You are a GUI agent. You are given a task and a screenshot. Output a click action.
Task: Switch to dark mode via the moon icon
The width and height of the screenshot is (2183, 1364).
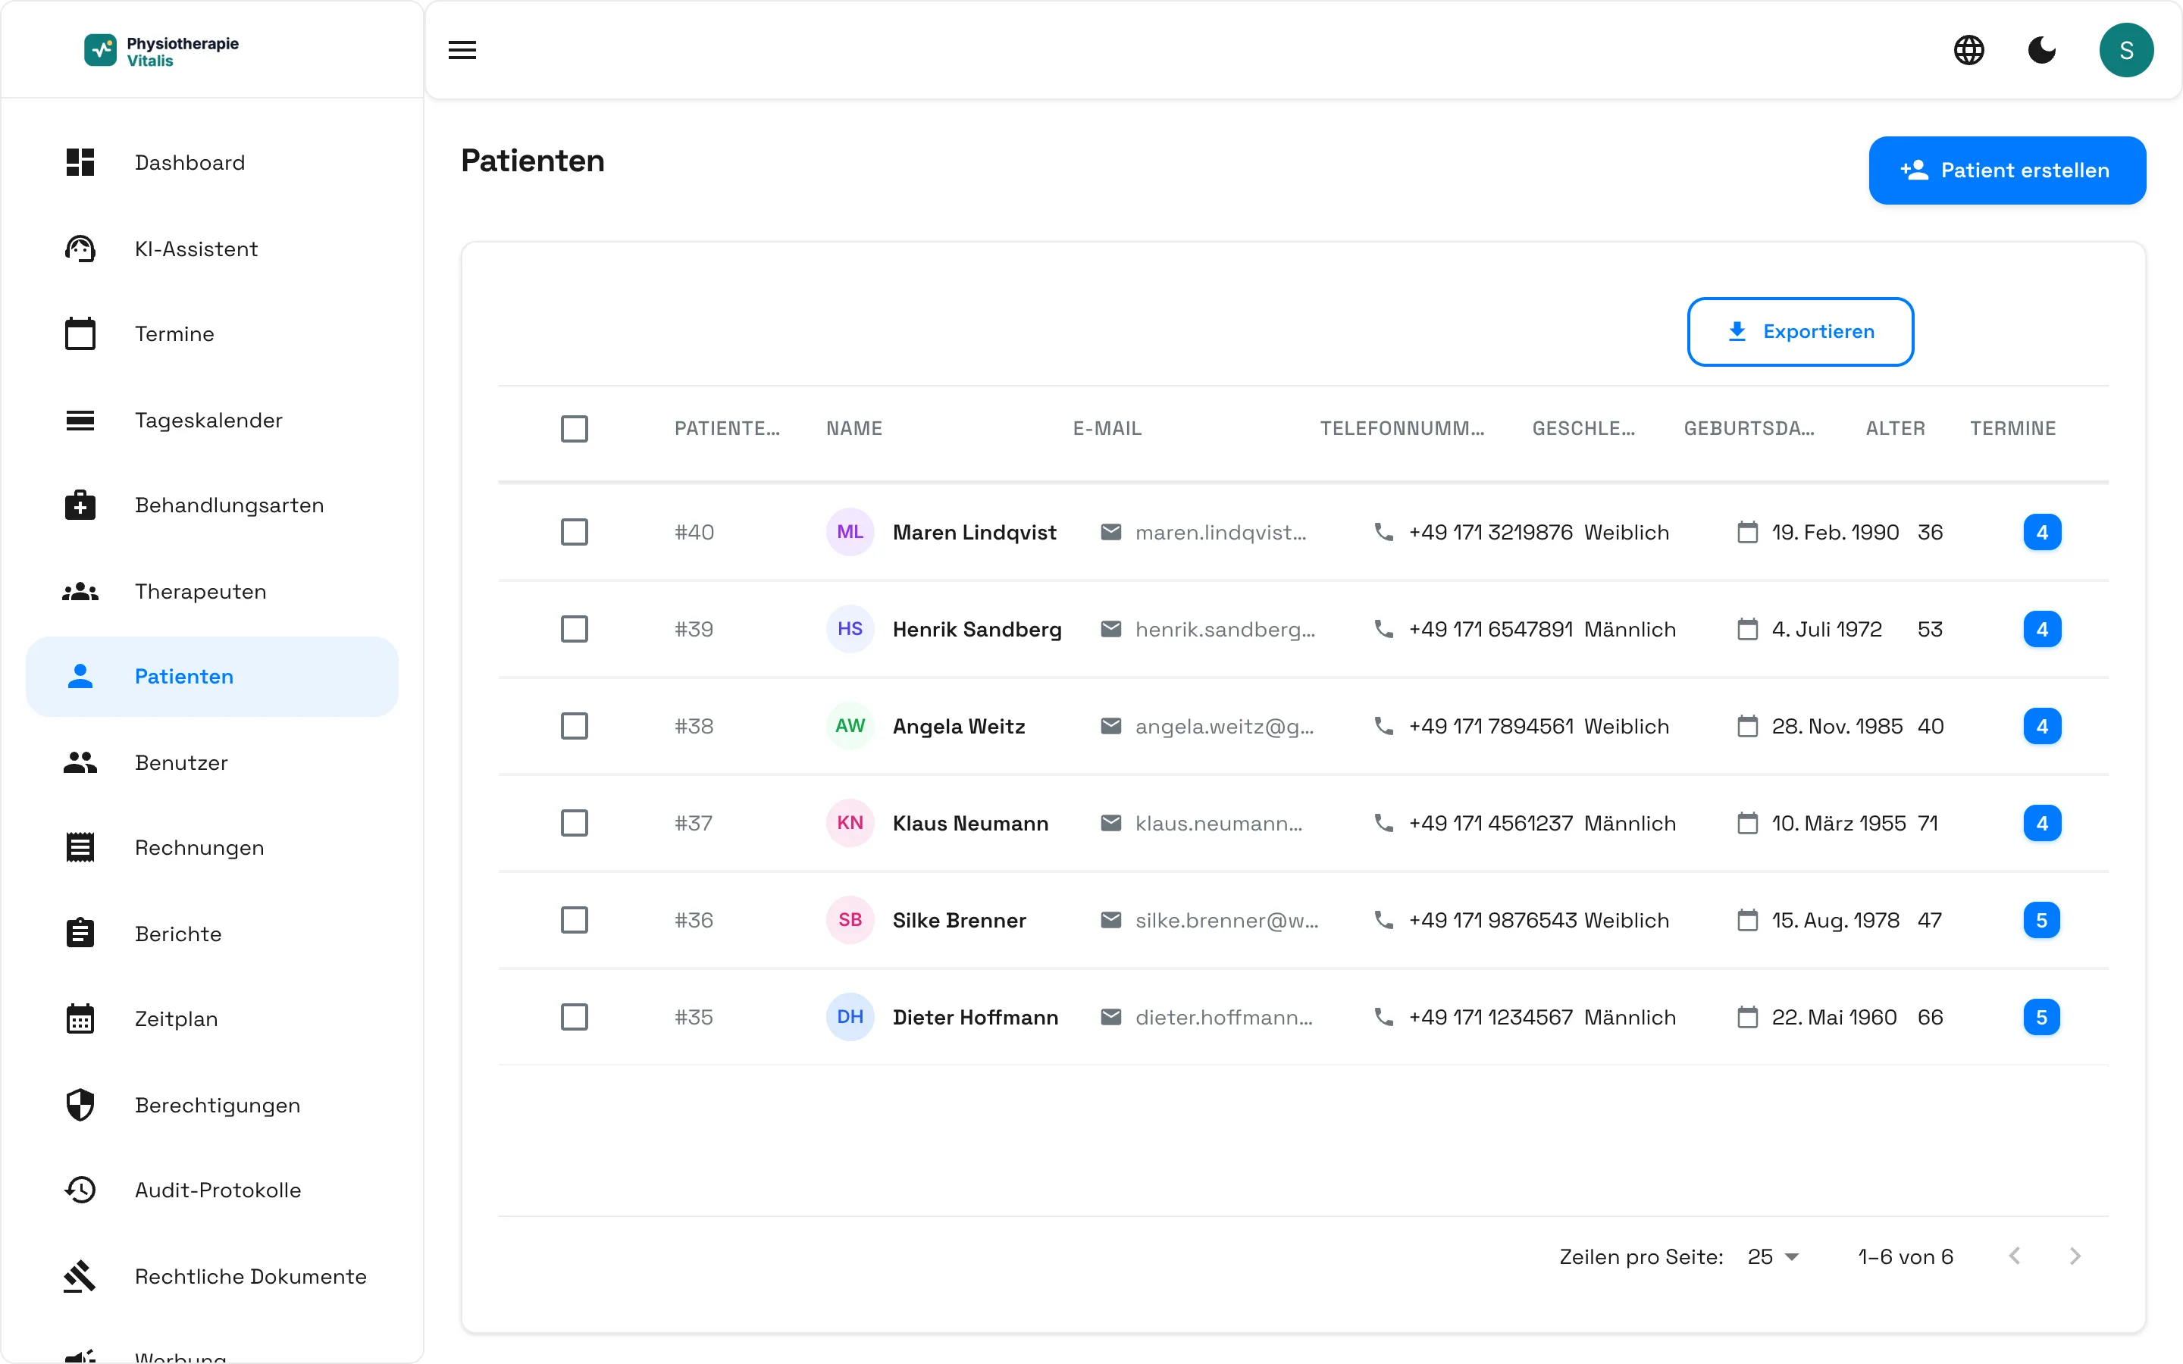[x=2041, y=49]
